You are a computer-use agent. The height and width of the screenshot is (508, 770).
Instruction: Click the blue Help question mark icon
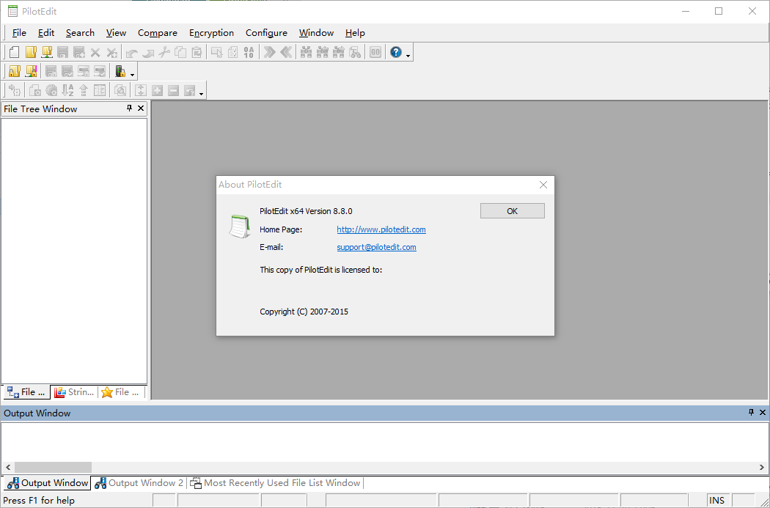pyautogui.click(x=396, y=52)
